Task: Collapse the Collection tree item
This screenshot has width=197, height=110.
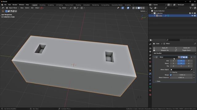Action: click(152, 13)
